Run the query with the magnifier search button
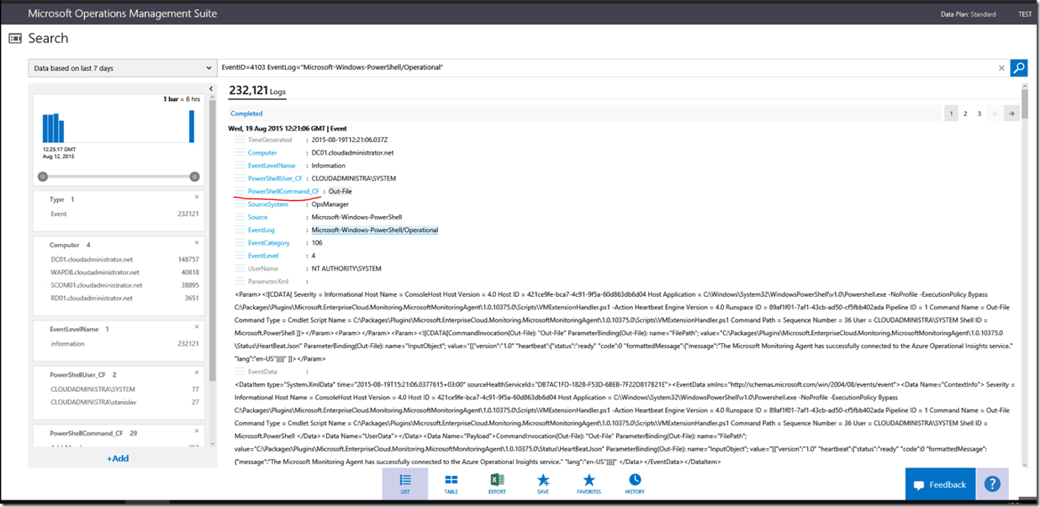This screenshot has height=507, width=1040. [x=1018, y=68]
